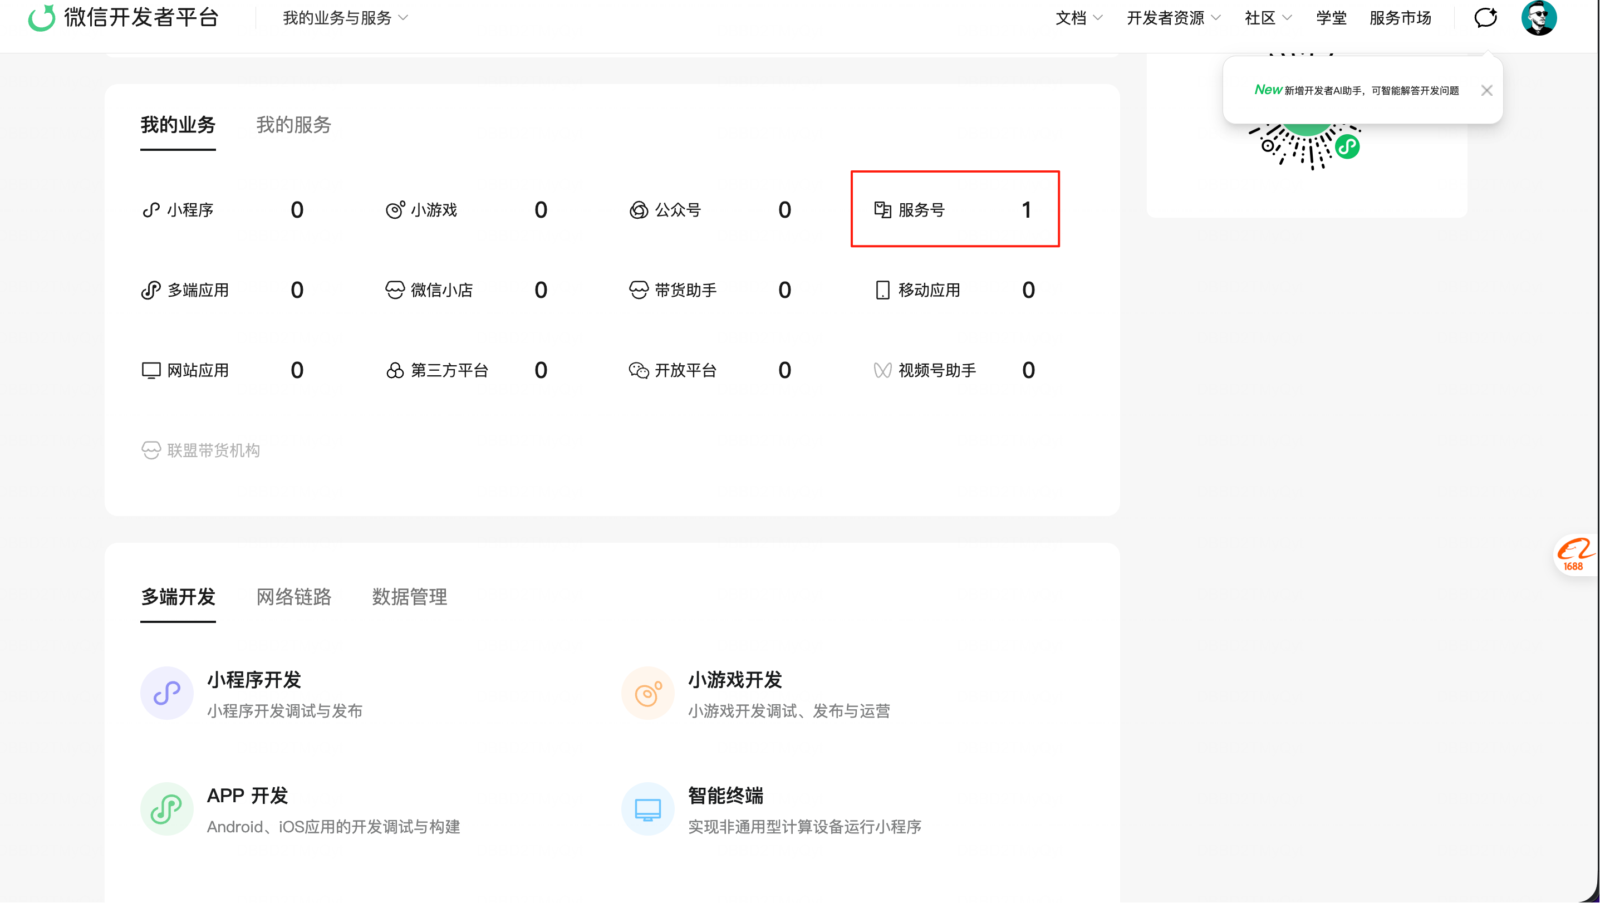Image resolution: width=1600 pixels, height=903 pixels.
Task: Select the 数据管理 tab
Action: coord(409,597)
